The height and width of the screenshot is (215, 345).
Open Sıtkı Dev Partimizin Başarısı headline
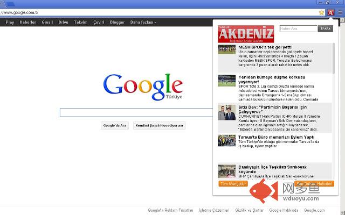[x=272, y=110]
